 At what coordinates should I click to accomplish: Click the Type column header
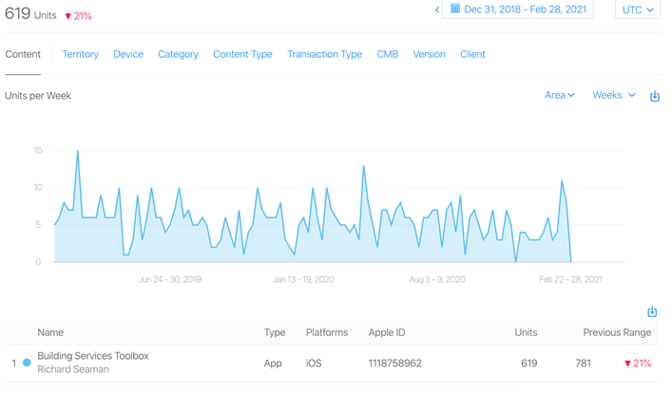coord(275,332)
